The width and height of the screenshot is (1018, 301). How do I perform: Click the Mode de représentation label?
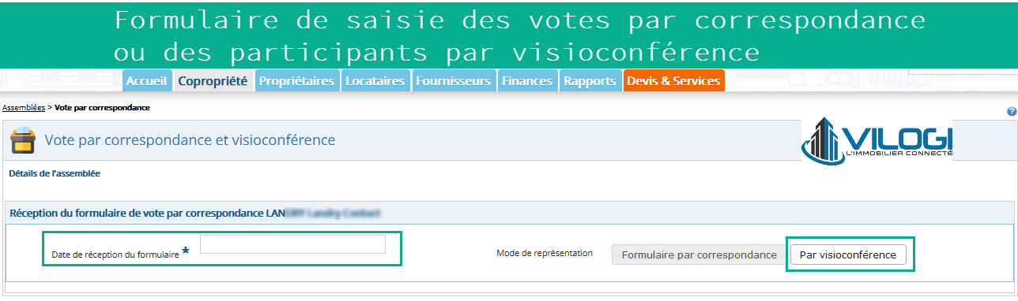coord(545,253)
